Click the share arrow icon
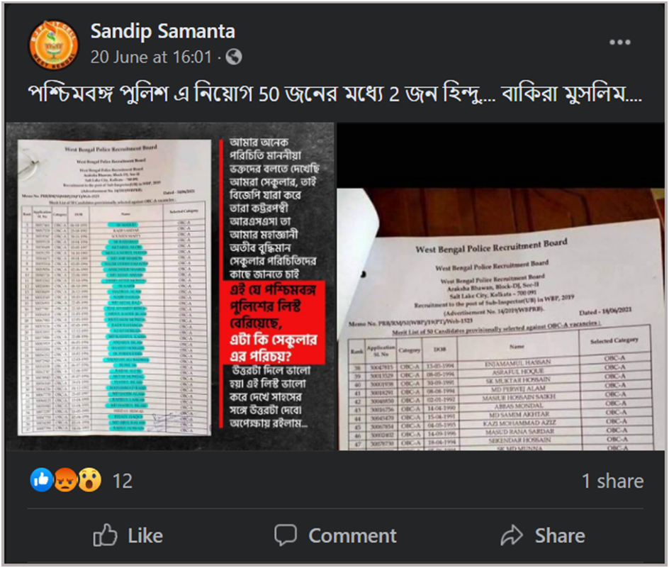Viewport: 669px width, 568px height. coord(512,535)
